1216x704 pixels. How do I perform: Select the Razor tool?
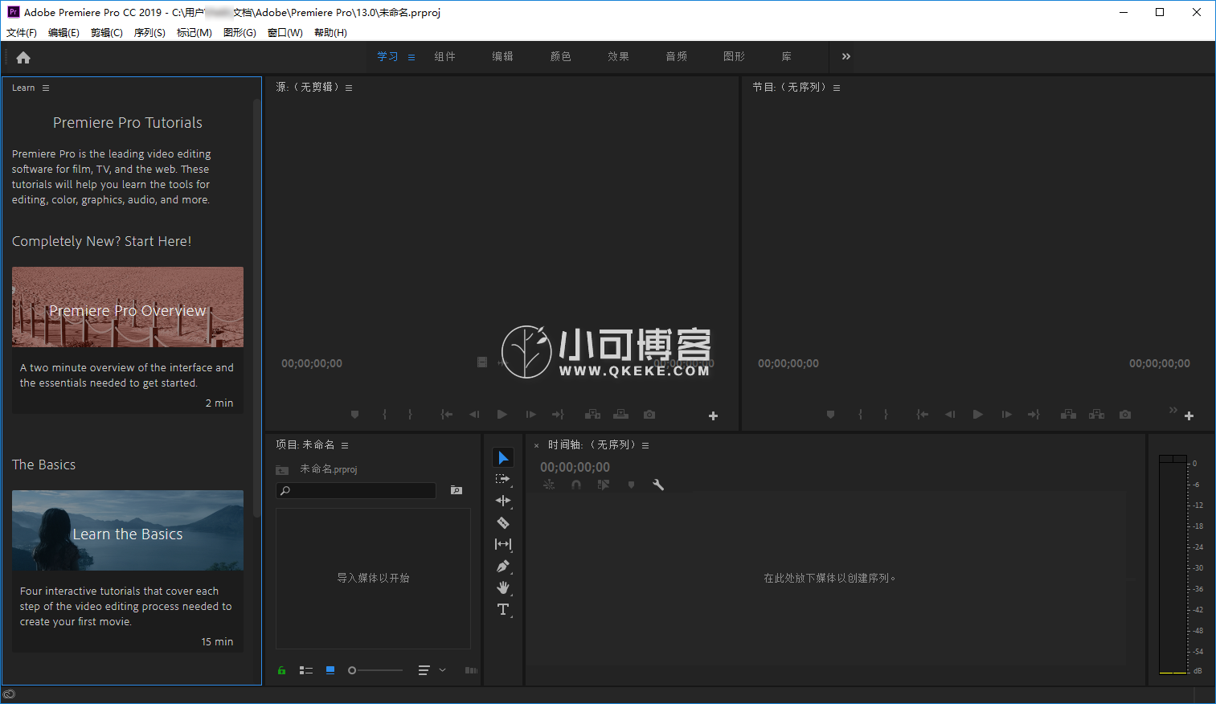pyautogui.click(x=503, y=522)
